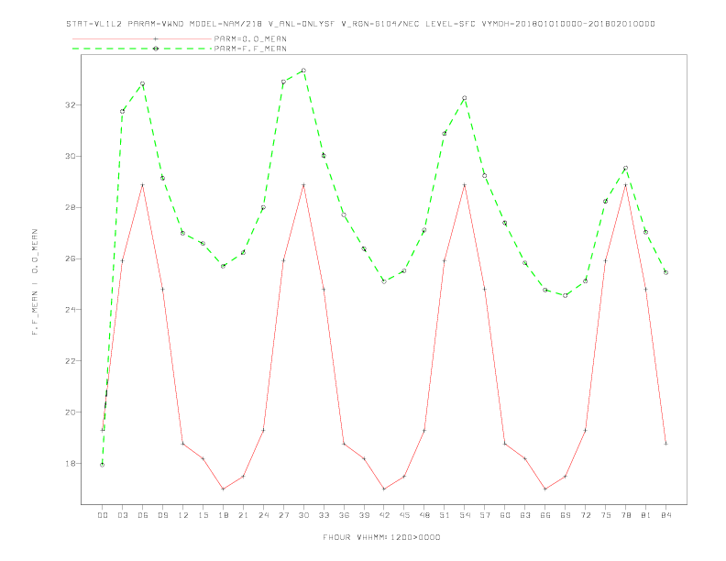Click the x-axis tick label 12
Image resolution: width=726 pixels, height=561 pixels.
coord(183,515)
